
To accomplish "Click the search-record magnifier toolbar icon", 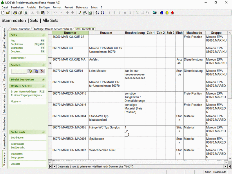I will 85,13.
